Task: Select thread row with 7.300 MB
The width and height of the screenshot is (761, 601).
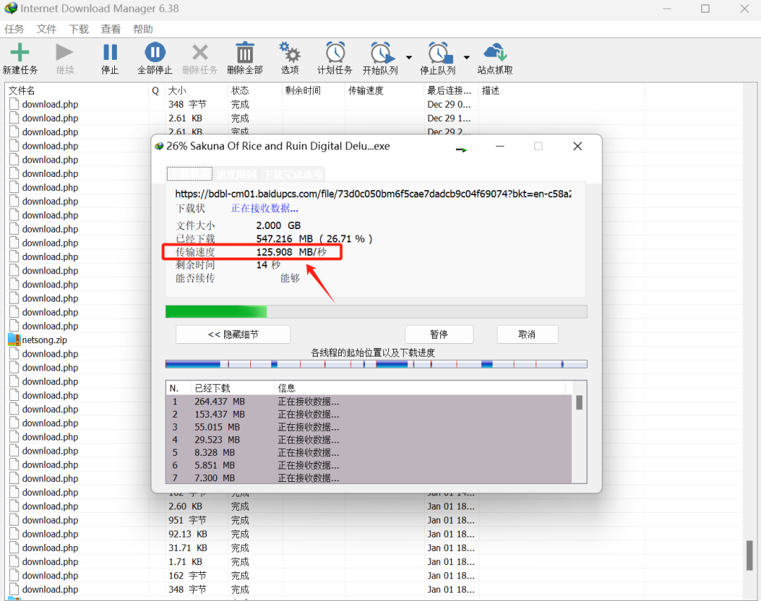Action: 369,478
